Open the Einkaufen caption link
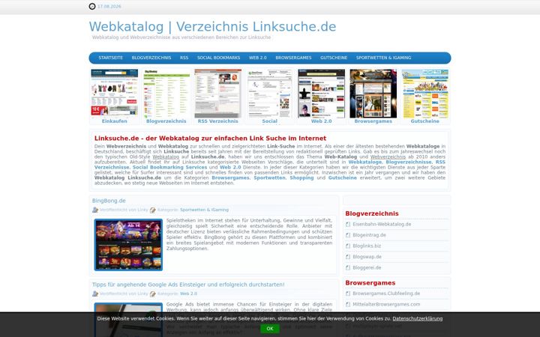Screen dimensions: 540x337 114,121
